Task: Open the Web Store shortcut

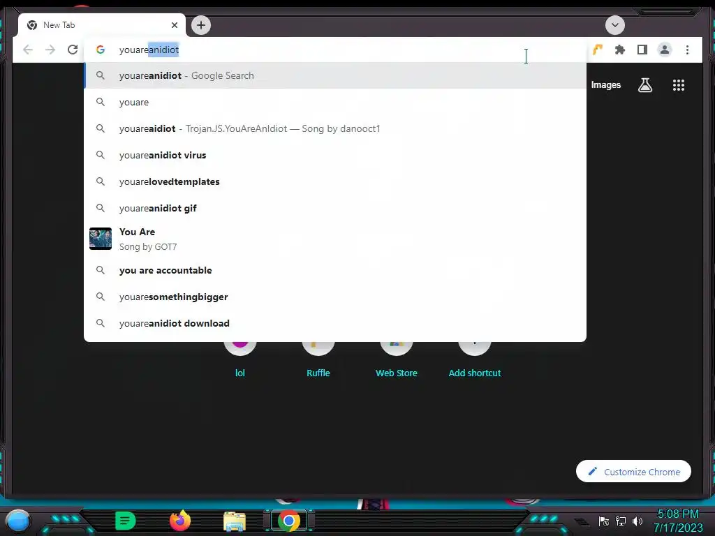Action: point(397,360)
